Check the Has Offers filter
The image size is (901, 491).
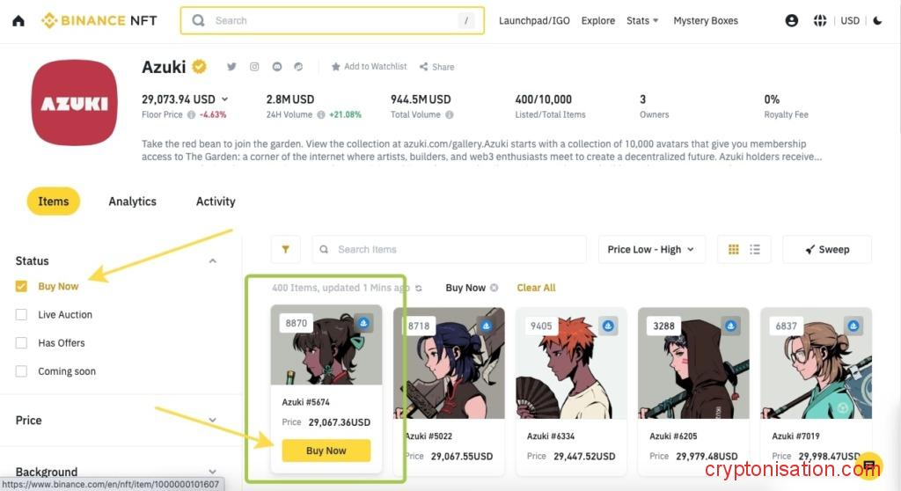[x=22, y=343]
